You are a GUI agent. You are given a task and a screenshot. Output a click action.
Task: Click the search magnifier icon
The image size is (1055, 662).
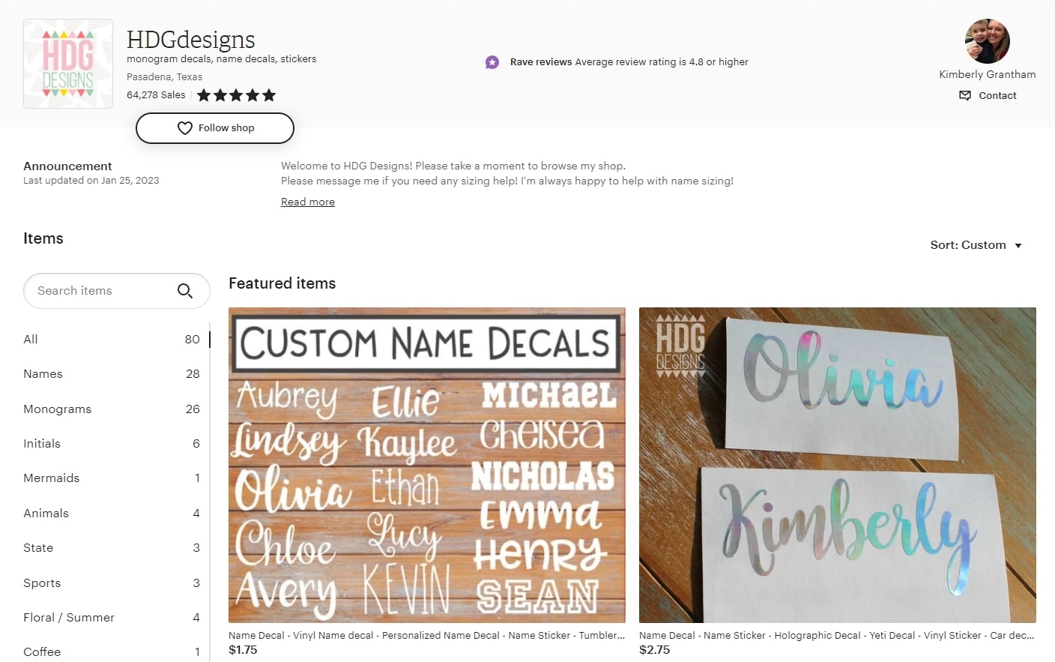pyautogui.click(x=185, y=291)
